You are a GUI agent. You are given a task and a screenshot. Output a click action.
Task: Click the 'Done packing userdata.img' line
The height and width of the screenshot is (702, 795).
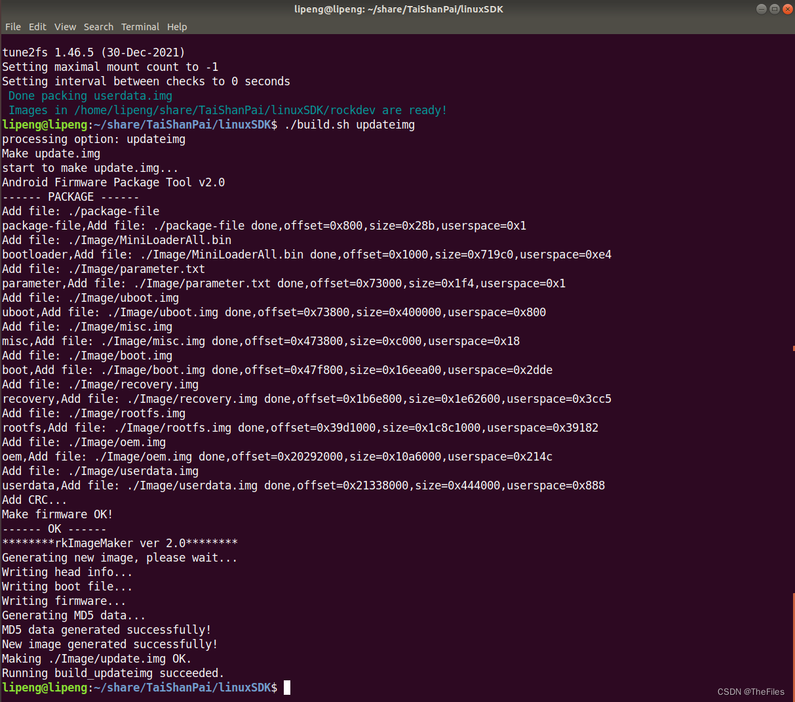90,96
